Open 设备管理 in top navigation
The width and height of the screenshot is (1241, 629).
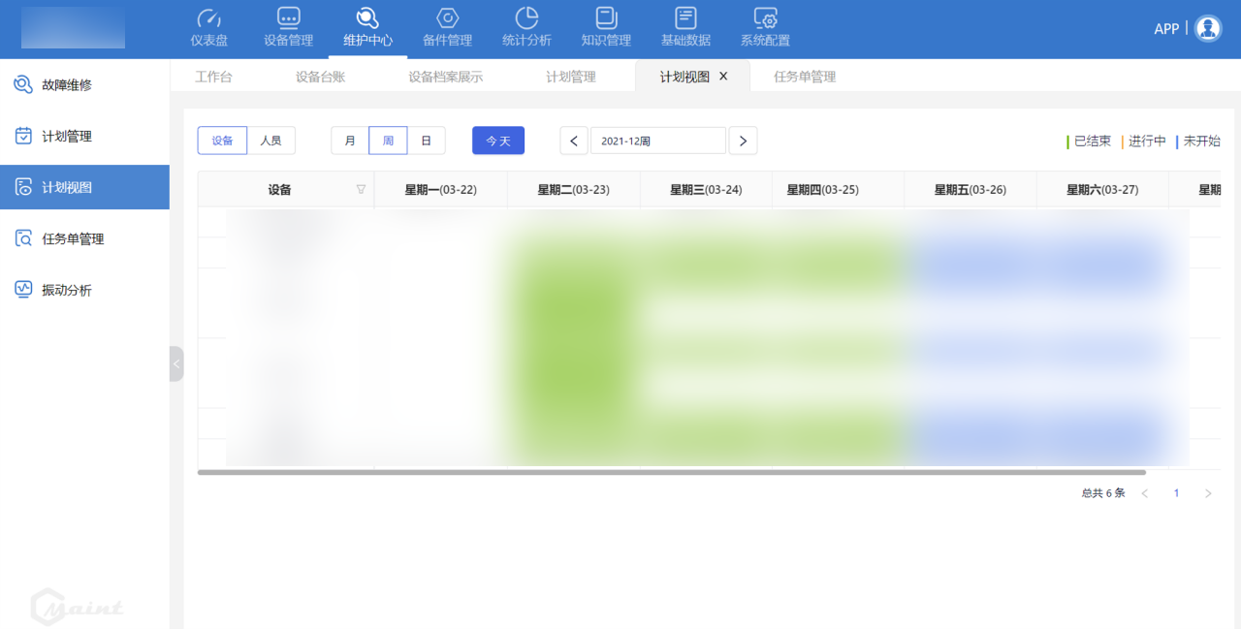[288, 18]
